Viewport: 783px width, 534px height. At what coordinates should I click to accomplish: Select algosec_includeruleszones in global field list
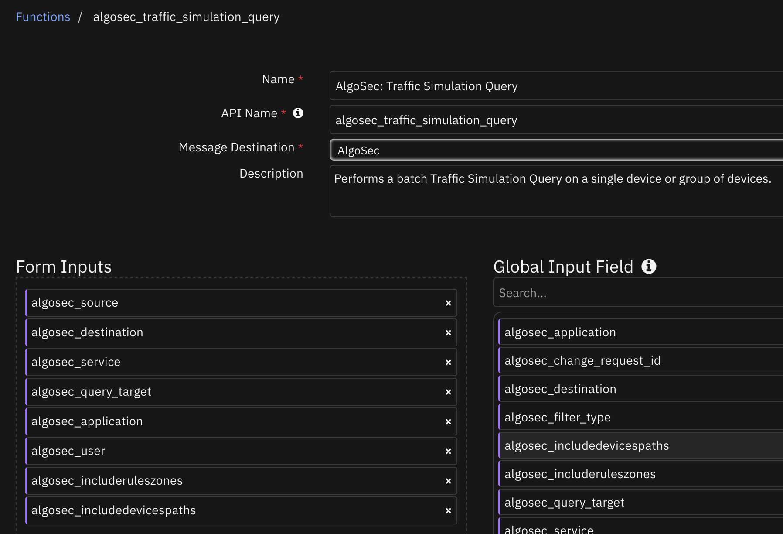[641, 474]
